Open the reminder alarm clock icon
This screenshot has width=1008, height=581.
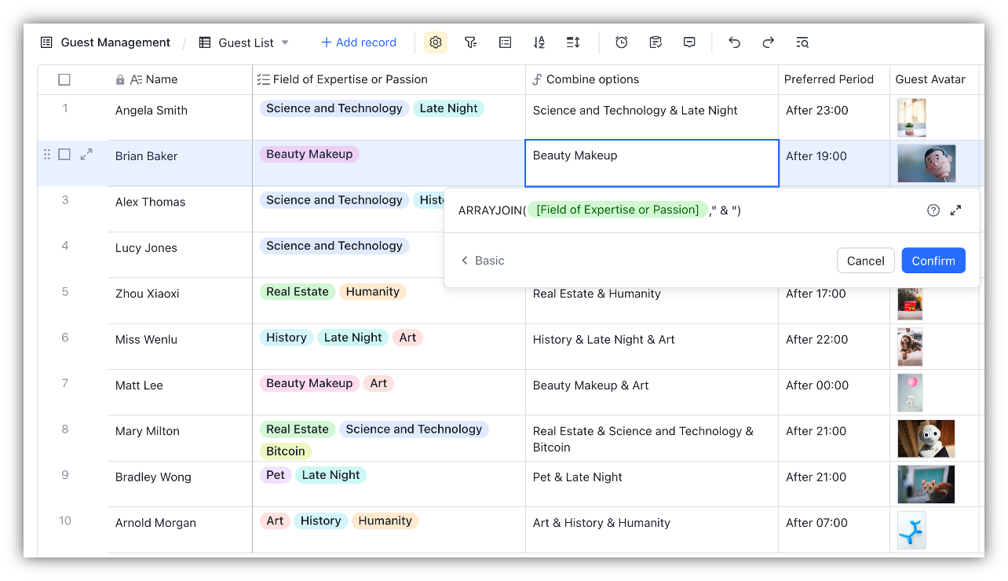[x=621, y=42]
